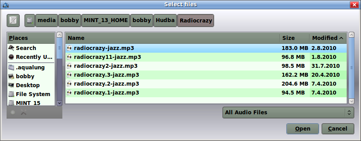The image size is (361, 141).
Task: Click the 183.0 MB size value
Action: click(x=295, y=48)
